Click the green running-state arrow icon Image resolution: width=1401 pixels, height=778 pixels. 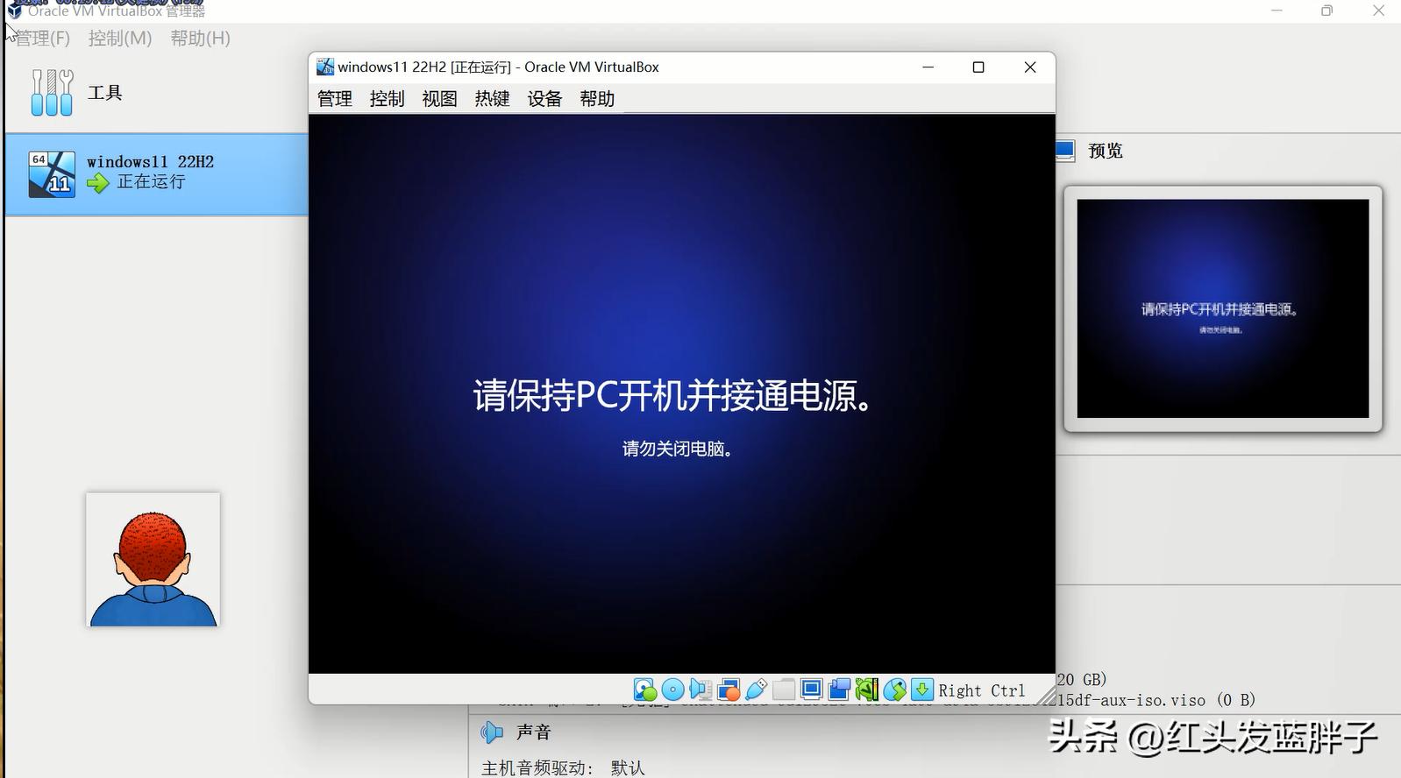pyautogui.click(x=98, y=182)
